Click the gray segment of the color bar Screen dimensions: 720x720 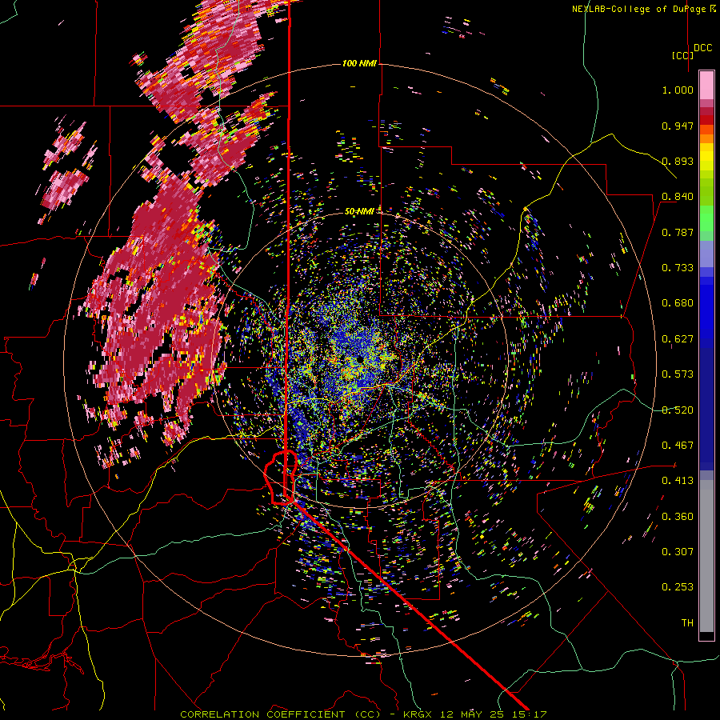point(706,556)
